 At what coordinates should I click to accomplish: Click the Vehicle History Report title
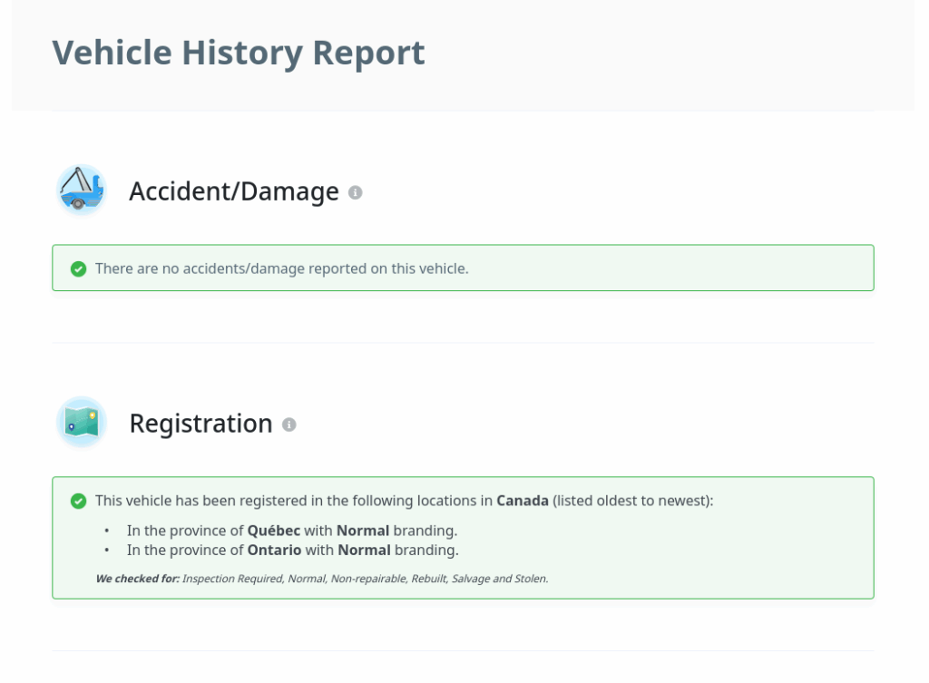click(239, 53)
